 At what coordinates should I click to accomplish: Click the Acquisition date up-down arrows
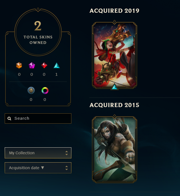pos(66,168)
